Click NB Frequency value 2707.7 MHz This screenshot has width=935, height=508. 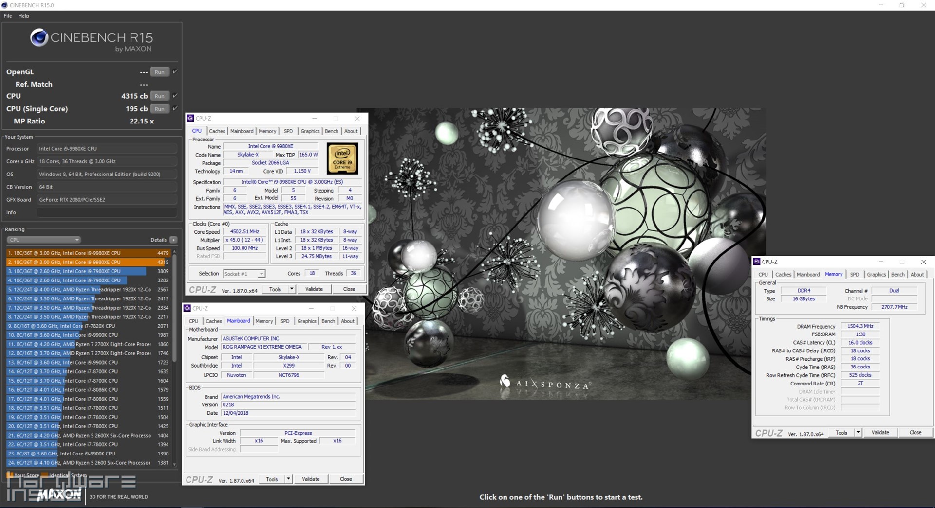895,307
